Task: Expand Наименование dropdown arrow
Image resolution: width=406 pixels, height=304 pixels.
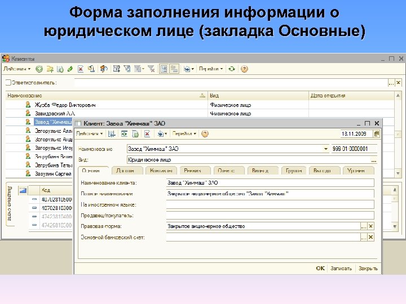Action: point(325,149)
